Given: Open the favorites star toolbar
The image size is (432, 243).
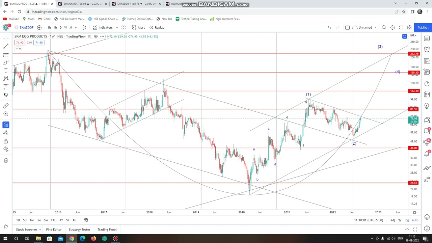Looking at the screenshot, I should (6, 226).
